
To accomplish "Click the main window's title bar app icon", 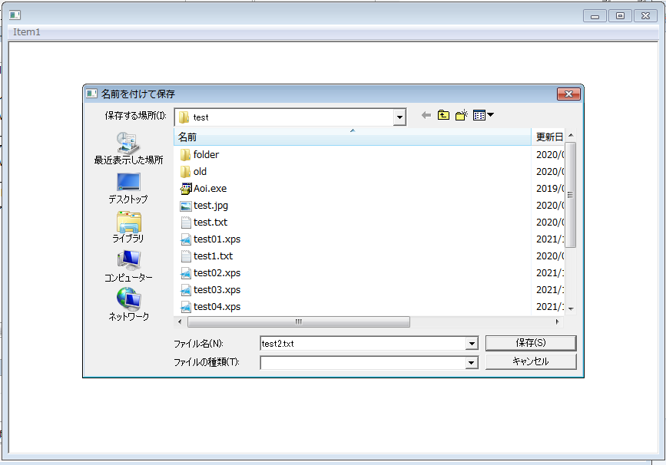I will click(15, 15).
